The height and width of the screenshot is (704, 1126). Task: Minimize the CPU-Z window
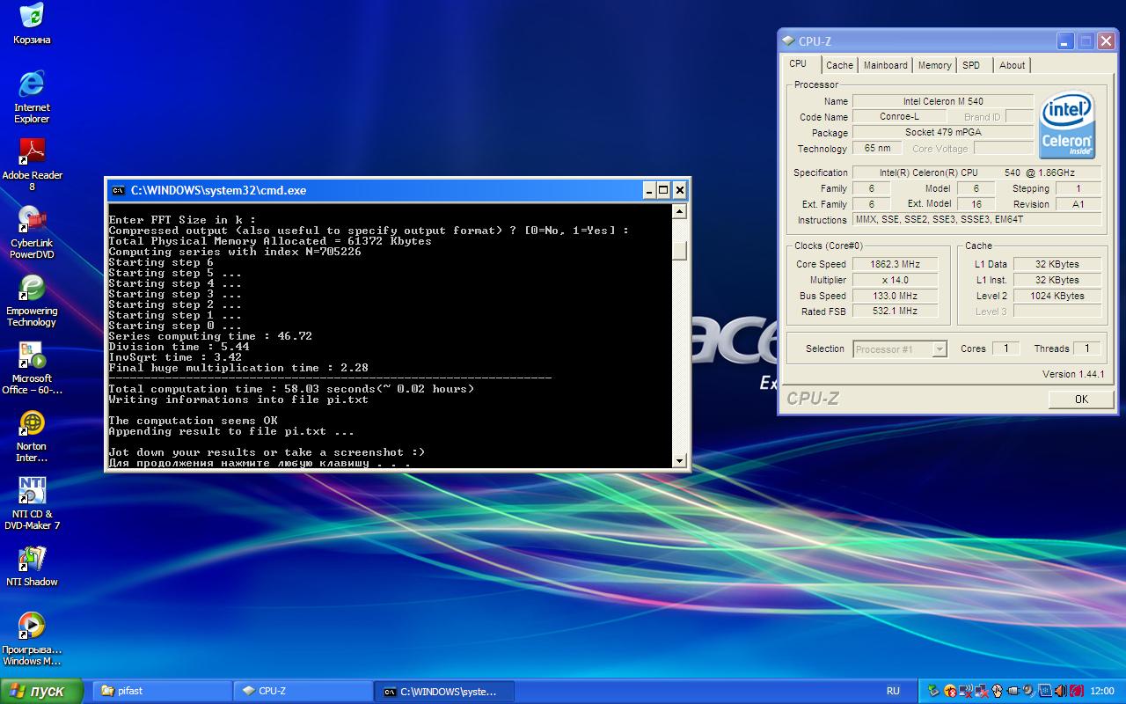1065,41
